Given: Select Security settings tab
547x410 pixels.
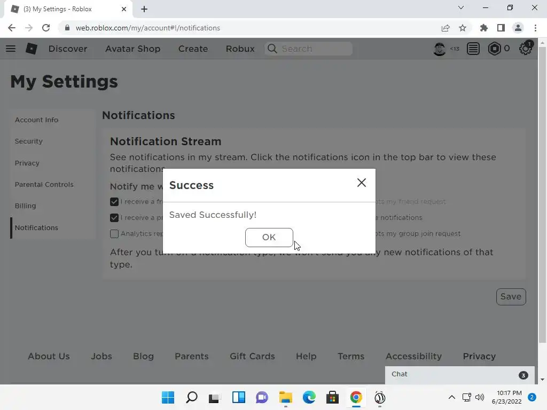Looking at the screenshot, I should (29, 141).
